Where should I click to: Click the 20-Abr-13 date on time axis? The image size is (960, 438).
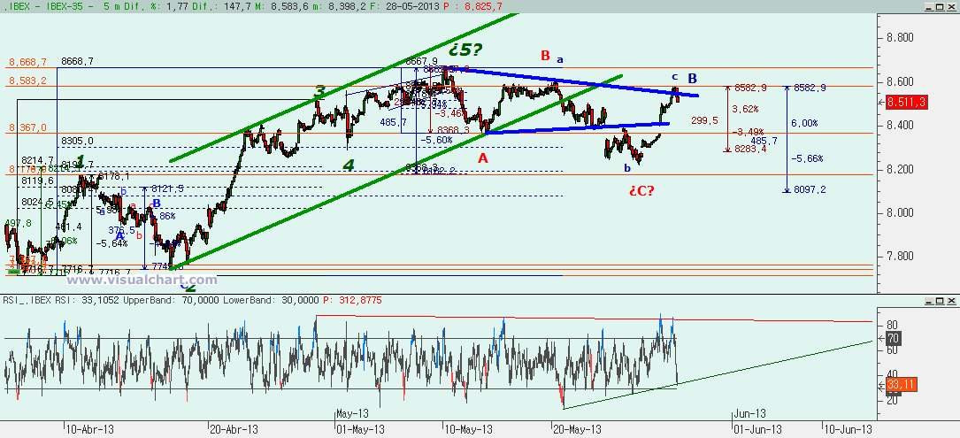pyautogui.click(x=234, y=429)
